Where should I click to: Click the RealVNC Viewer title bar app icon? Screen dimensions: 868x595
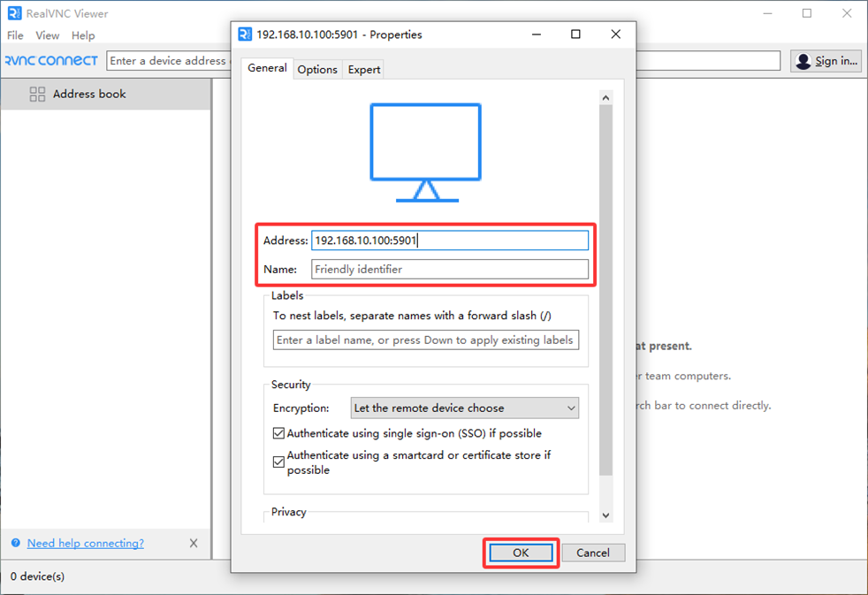(x=14, y=13)
